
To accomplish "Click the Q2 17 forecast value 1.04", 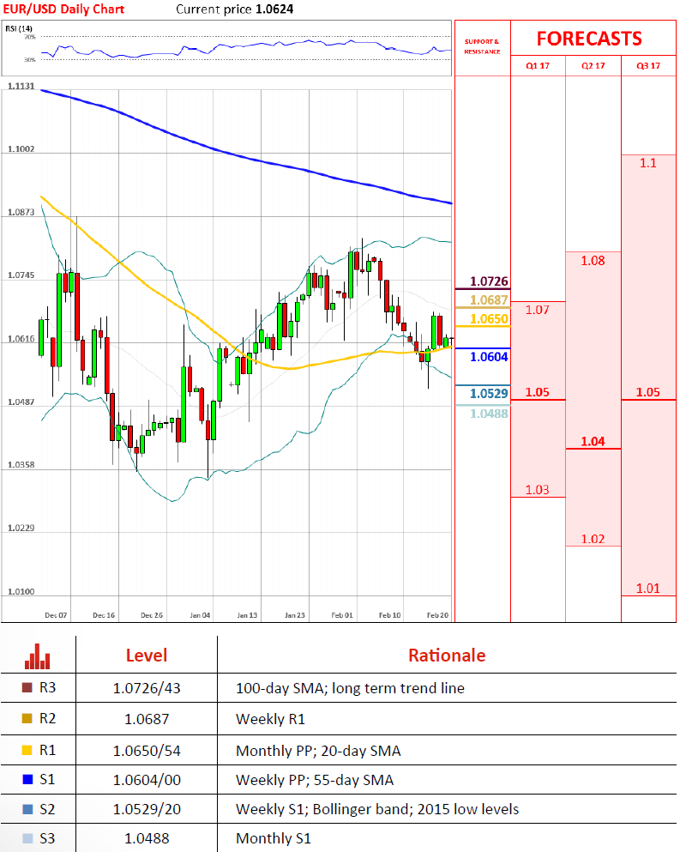I will 593,441.
